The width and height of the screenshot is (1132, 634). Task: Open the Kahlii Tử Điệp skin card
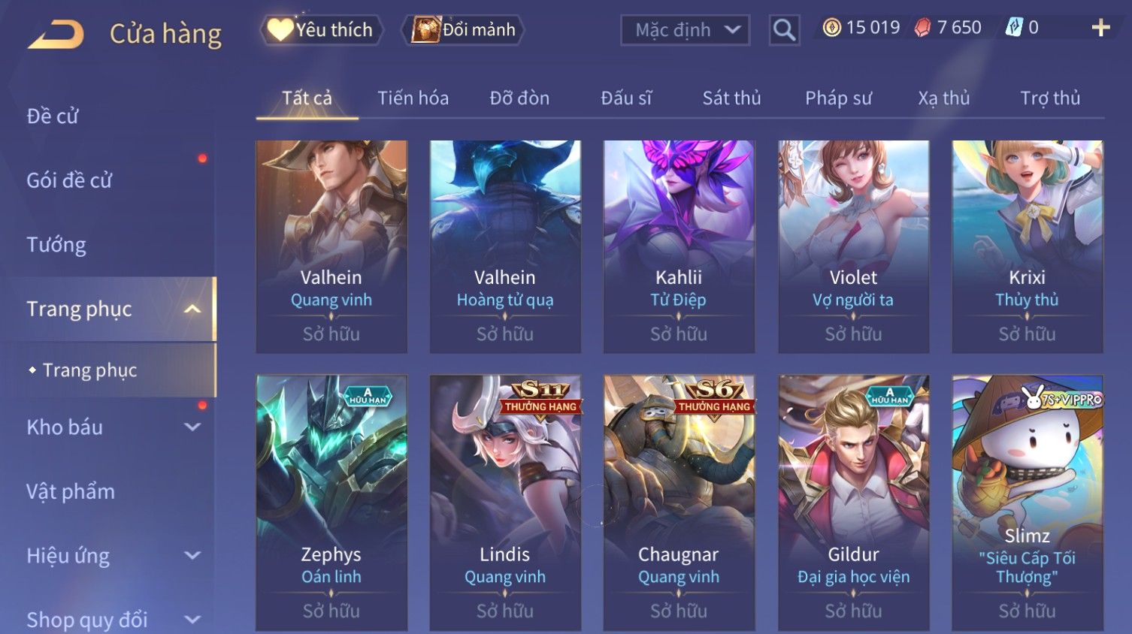tap(679, 246)
